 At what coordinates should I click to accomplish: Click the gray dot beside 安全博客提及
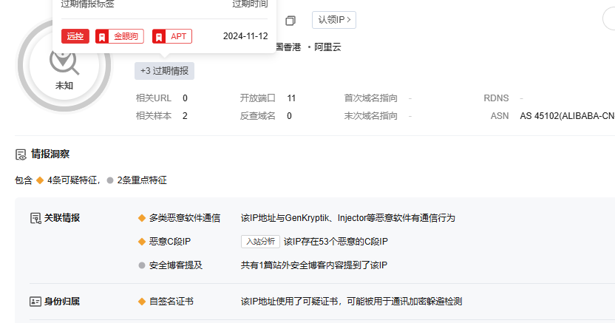click(x=141, y=265)
